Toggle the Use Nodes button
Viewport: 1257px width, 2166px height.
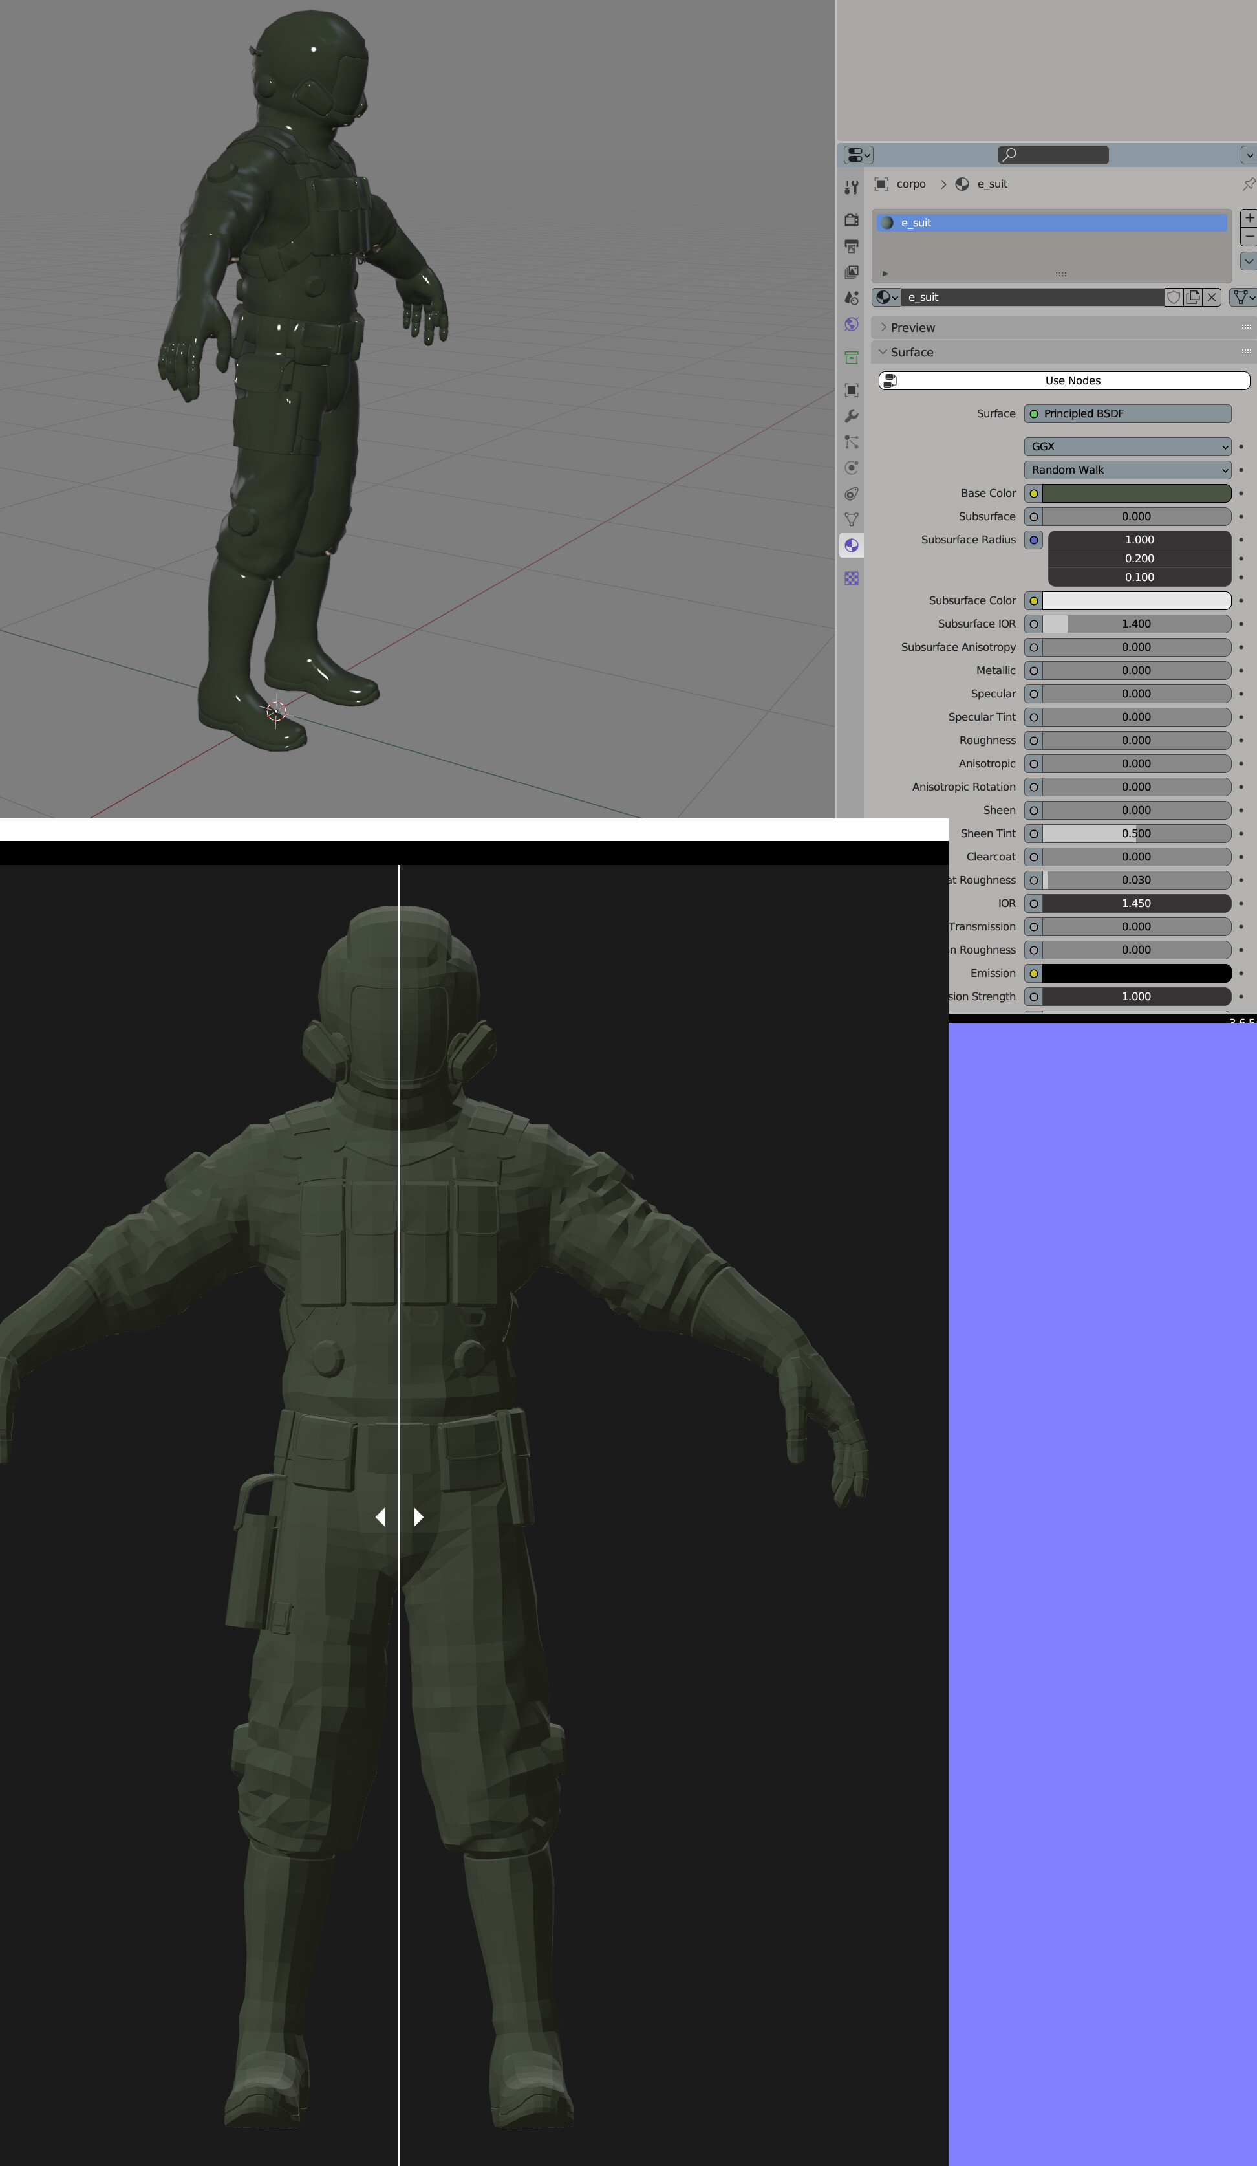click(1064, 381)
